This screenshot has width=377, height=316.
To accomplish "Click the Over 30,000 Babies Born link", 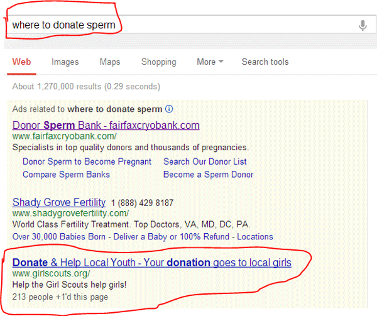I will click(59, 237).
